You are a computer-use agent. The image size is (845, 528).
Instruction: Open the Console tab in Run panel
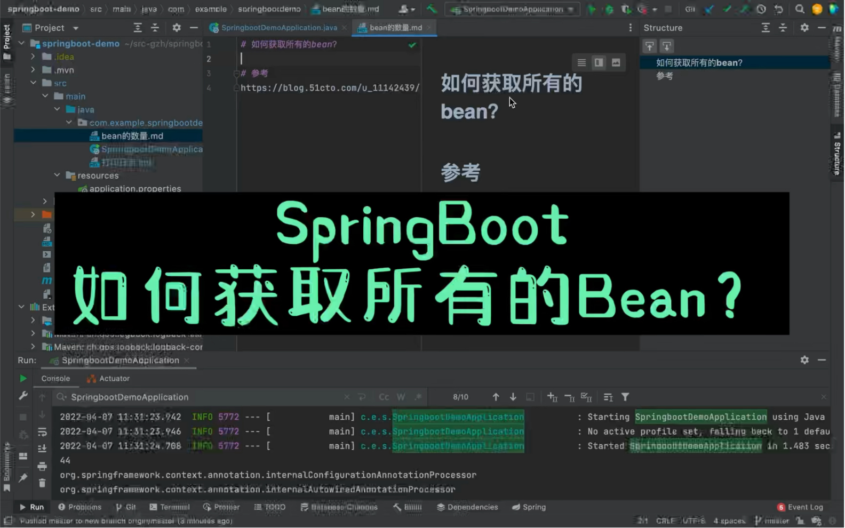pos(55,378)
